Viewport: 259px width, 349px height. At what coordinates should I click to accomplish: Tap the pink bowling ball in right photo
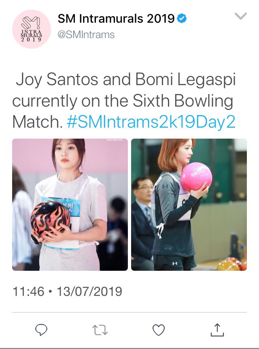pyautogui.click(x=196, y=177)
